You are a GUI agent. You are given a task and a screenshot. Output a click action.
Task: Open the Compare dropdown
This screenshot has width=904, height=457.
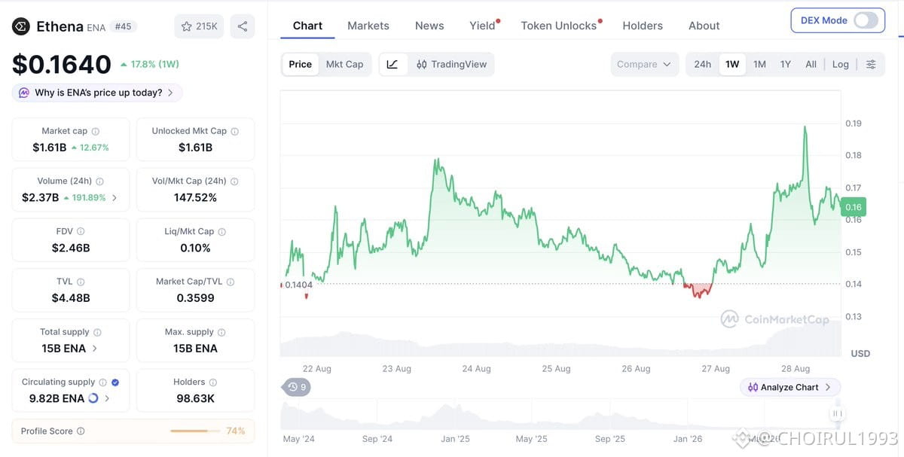click(644, 64)
